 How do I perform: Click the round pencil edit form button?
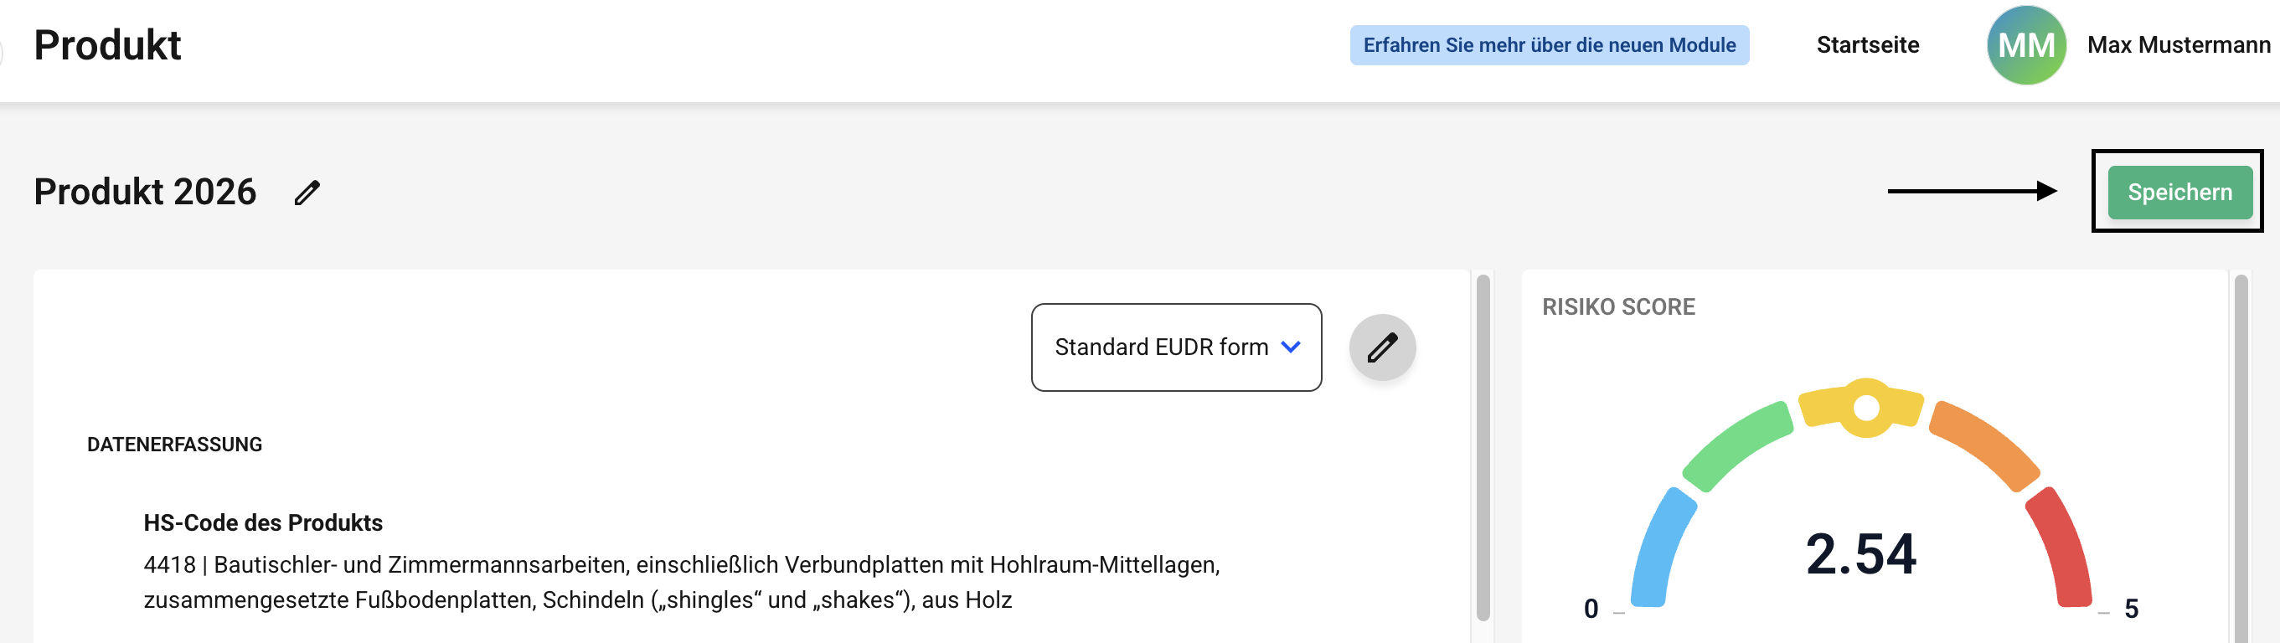pos(1381,347)
